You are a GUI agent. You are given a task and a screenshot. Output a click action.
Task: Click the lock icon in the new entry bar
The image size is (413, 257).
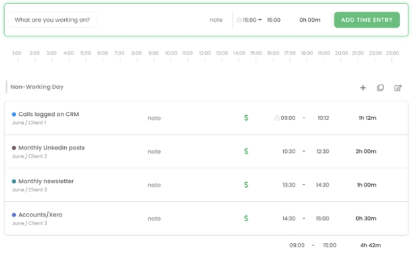pyautogui.click(x=239, y=20)
